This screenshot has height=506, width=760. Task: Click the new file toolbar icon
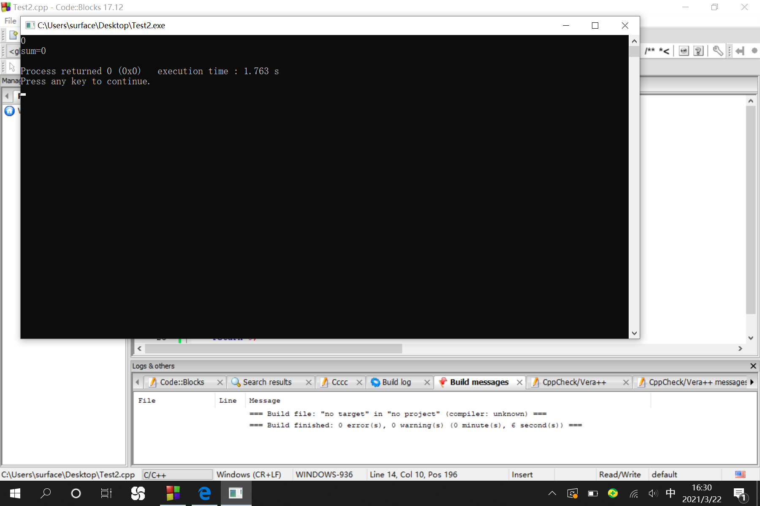click(14, 35)
